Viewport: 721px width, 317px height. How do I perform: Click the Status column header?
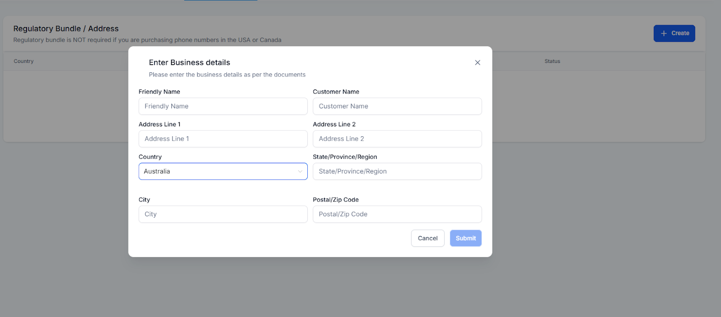tap(552, 61)
